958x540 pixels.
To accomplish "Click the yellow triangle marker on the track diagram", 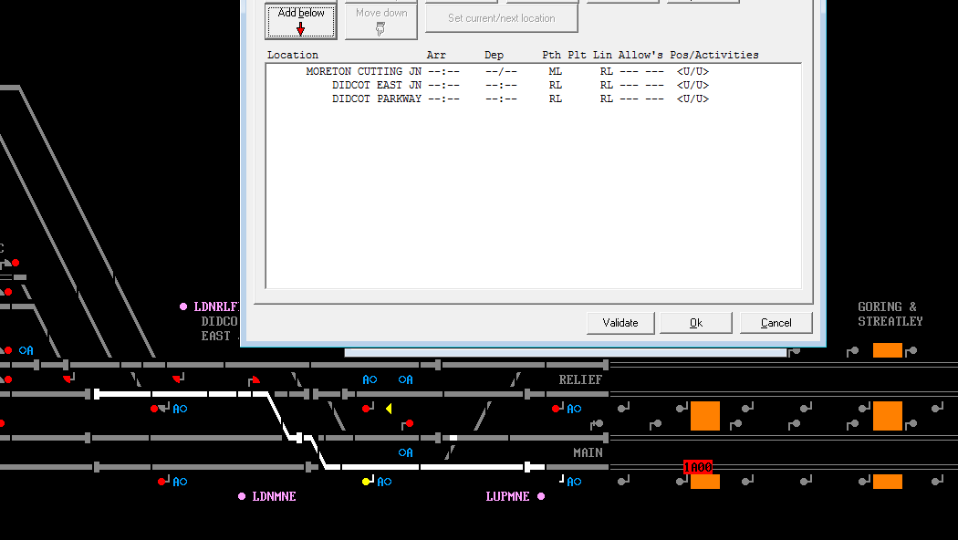I will (389, 408).
